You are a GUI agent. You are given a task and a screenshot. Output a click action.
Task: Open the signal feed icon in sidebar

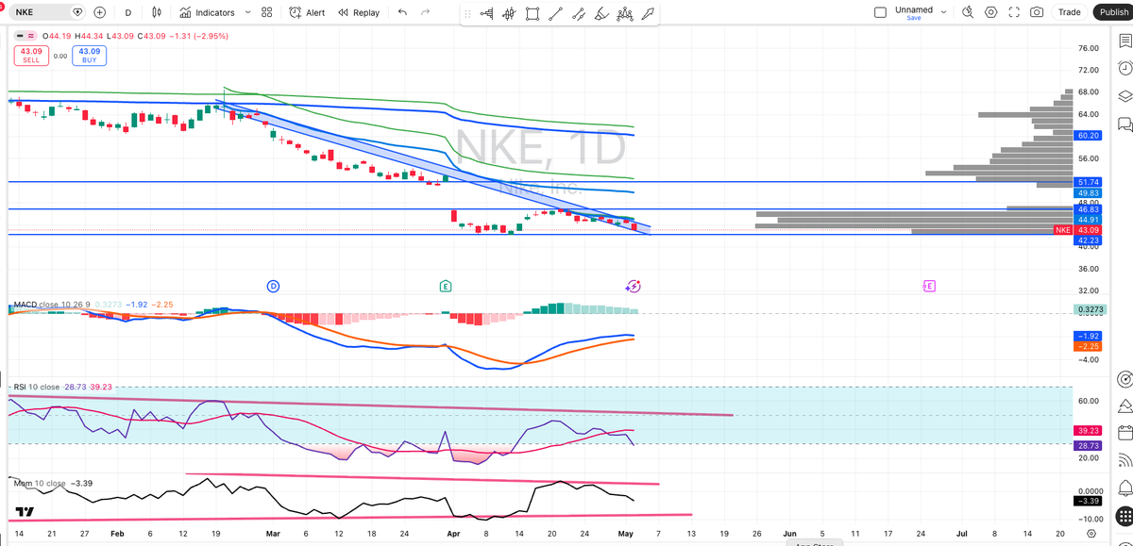tap(1124, 461)
